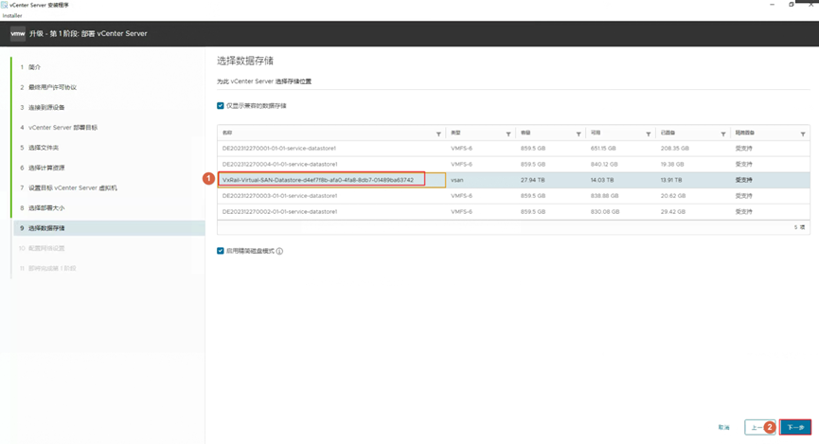Viewport: 819px width, 444px height.
Task: Click the vmw logo in header
Action: coord(18,33)
